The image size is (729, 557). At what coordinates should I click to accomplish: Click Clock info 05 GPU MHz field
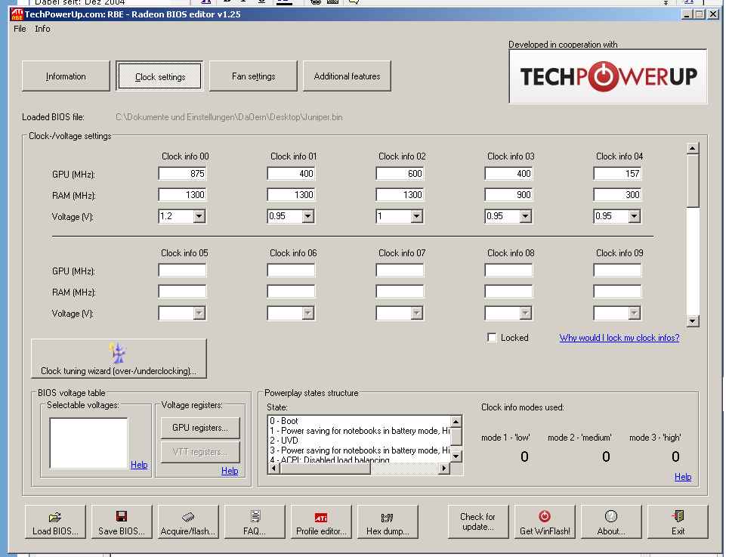coord(182,270)
